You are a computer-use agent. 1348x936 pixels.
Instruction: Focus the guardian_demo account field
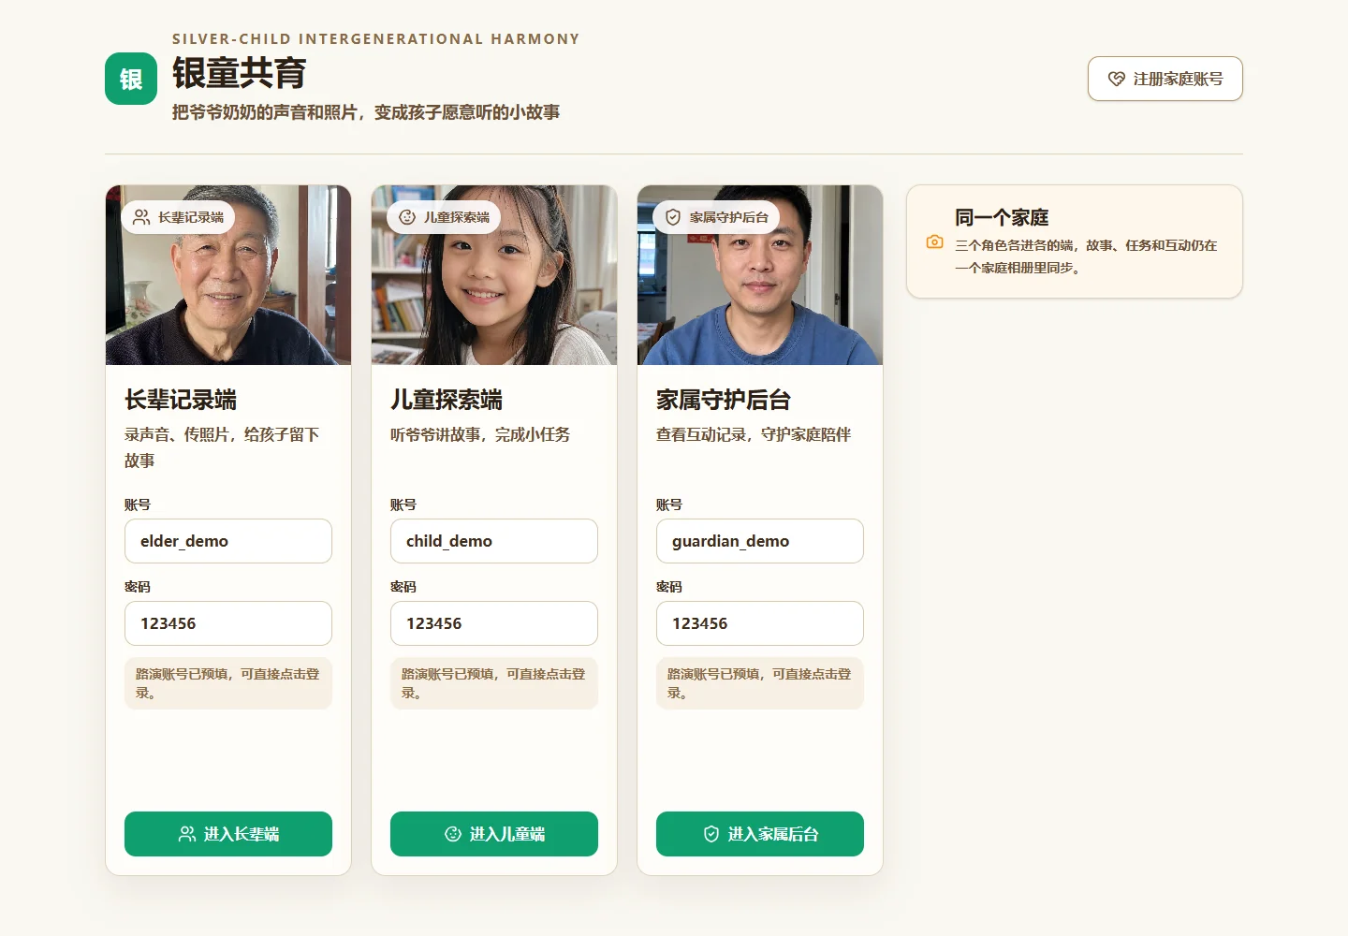point(760,541)
